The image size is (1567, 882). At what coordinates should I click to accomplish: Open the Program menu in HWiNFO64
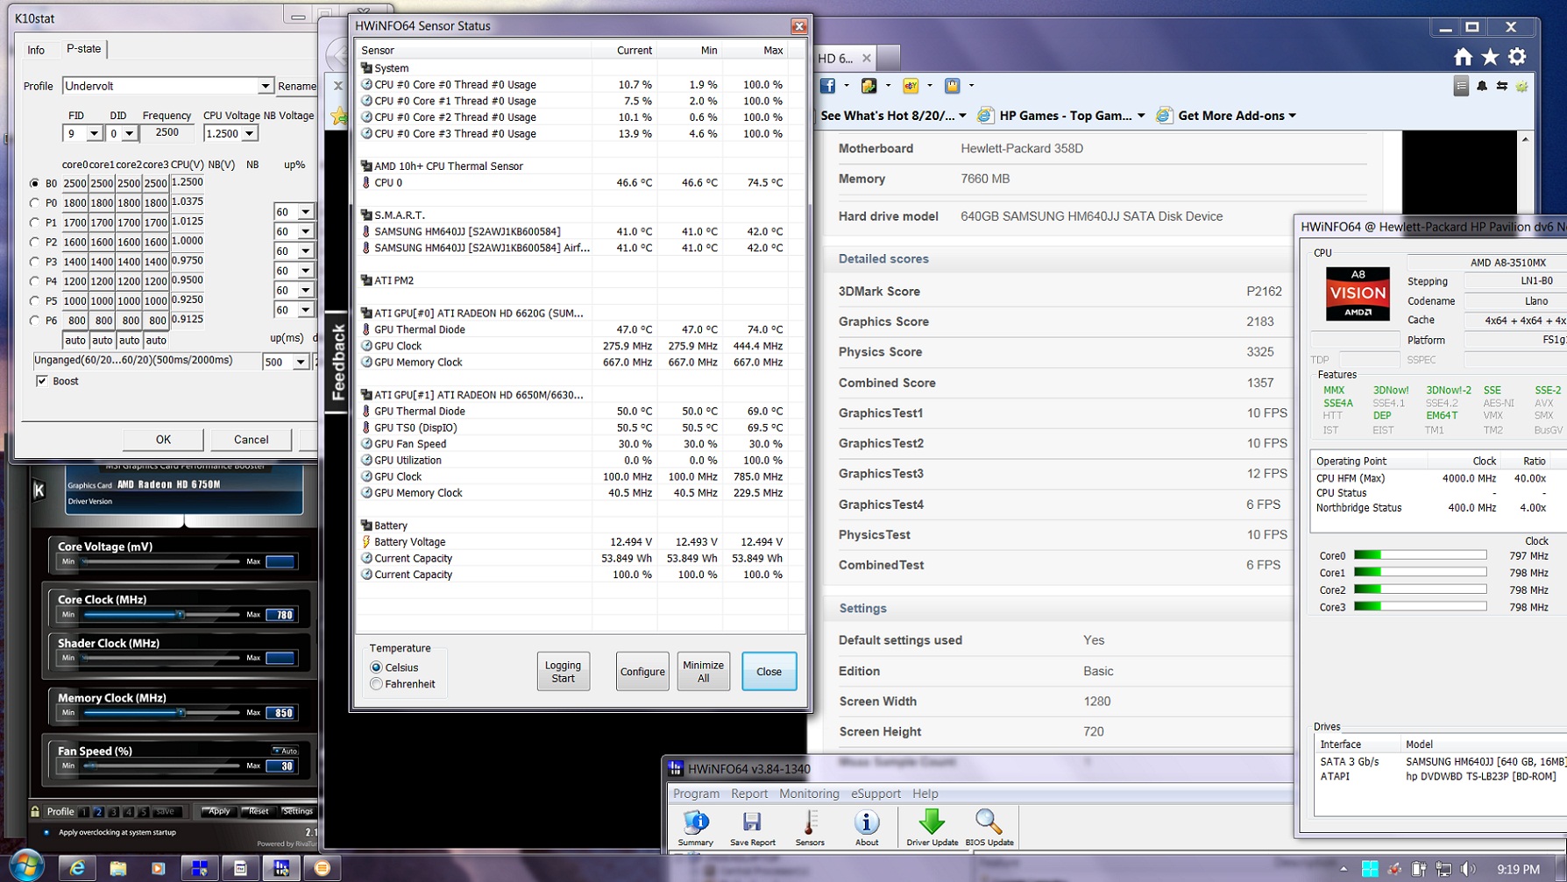pos(696,794)
